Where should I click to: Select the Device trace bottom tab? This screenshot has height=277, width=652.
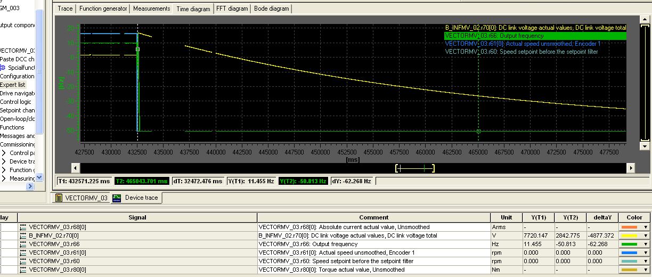[x=136, y=198]
